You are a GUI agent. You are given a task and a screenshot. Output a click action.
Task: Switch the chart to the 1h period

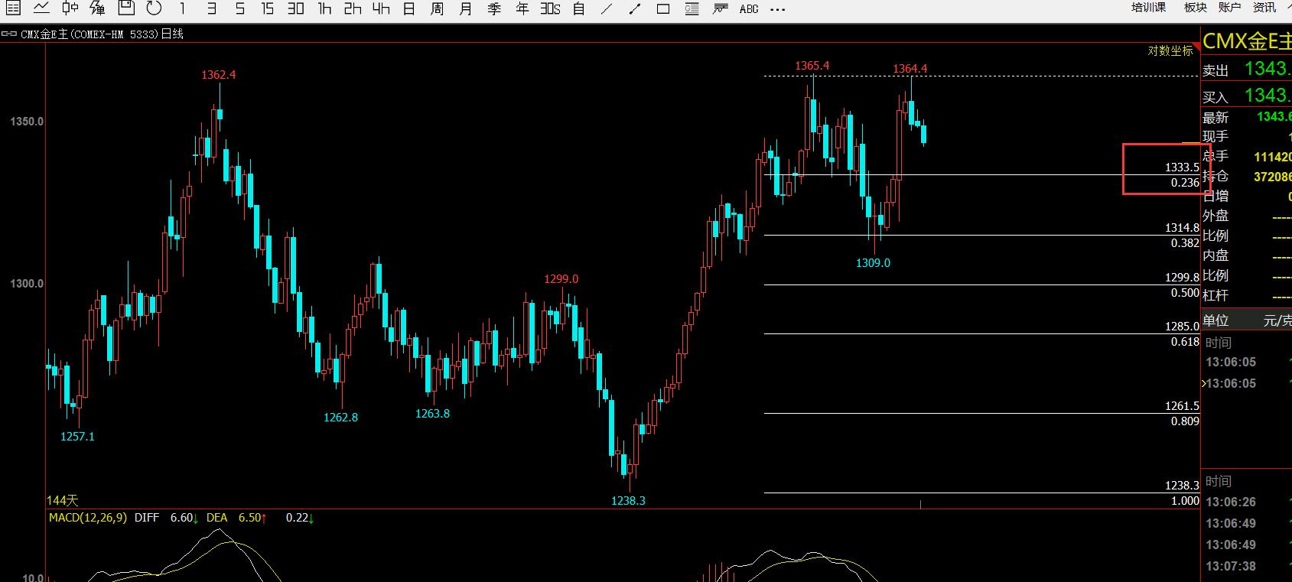coord(324,9)
